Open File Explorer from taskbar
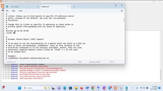 point(76,88)
